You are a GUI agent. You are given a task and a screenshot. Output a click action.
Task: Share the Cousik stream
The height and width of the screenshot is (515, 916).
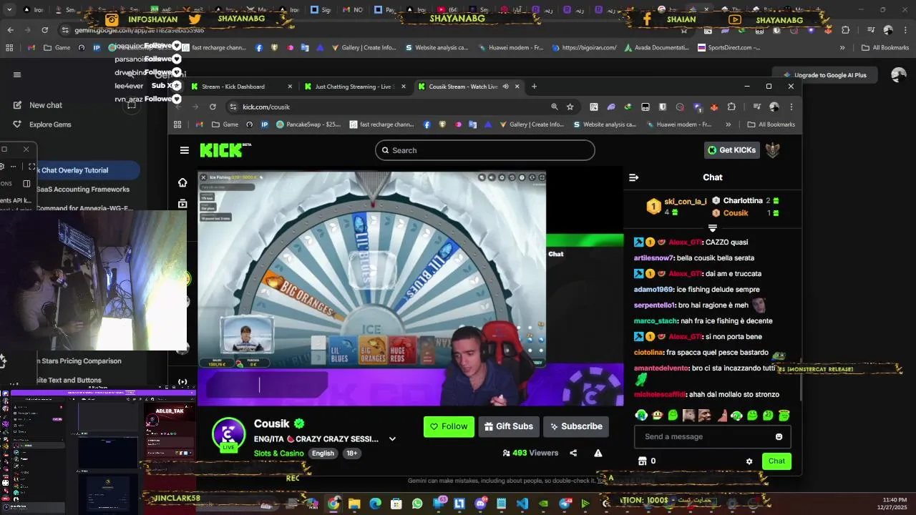[x=573, y=453]
